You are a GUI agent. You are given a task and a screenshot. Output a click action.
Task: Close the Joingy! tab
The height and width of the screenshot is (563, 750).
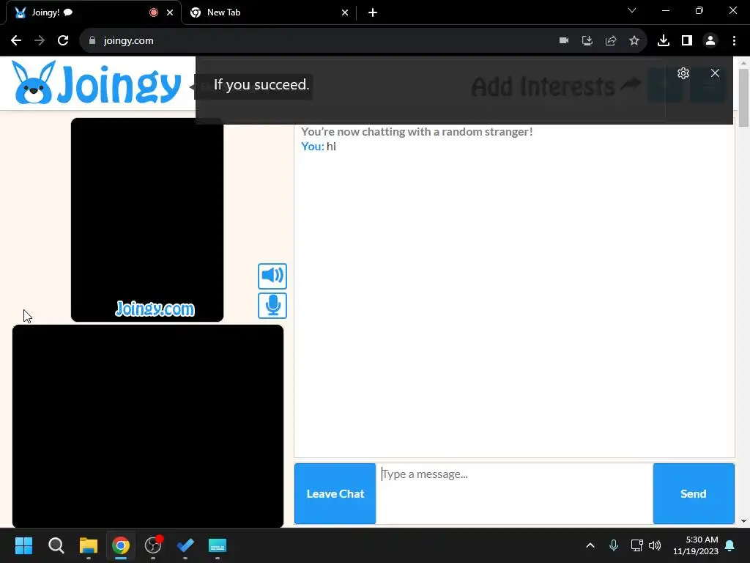[170, 12]
